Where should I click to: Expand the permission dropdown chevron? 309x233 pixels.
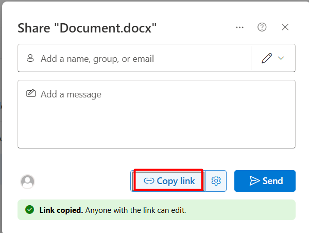(x=281, y=58)
